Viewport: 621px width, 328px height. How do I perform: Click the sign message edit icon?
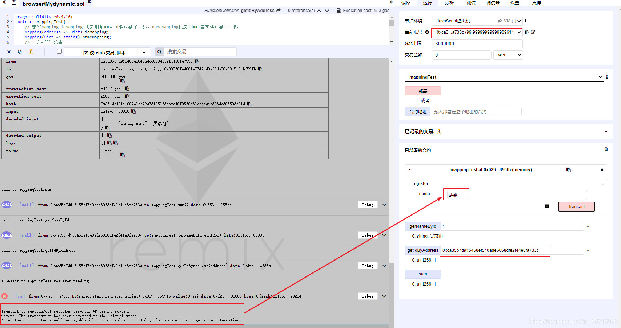click(x=533, y=32)
